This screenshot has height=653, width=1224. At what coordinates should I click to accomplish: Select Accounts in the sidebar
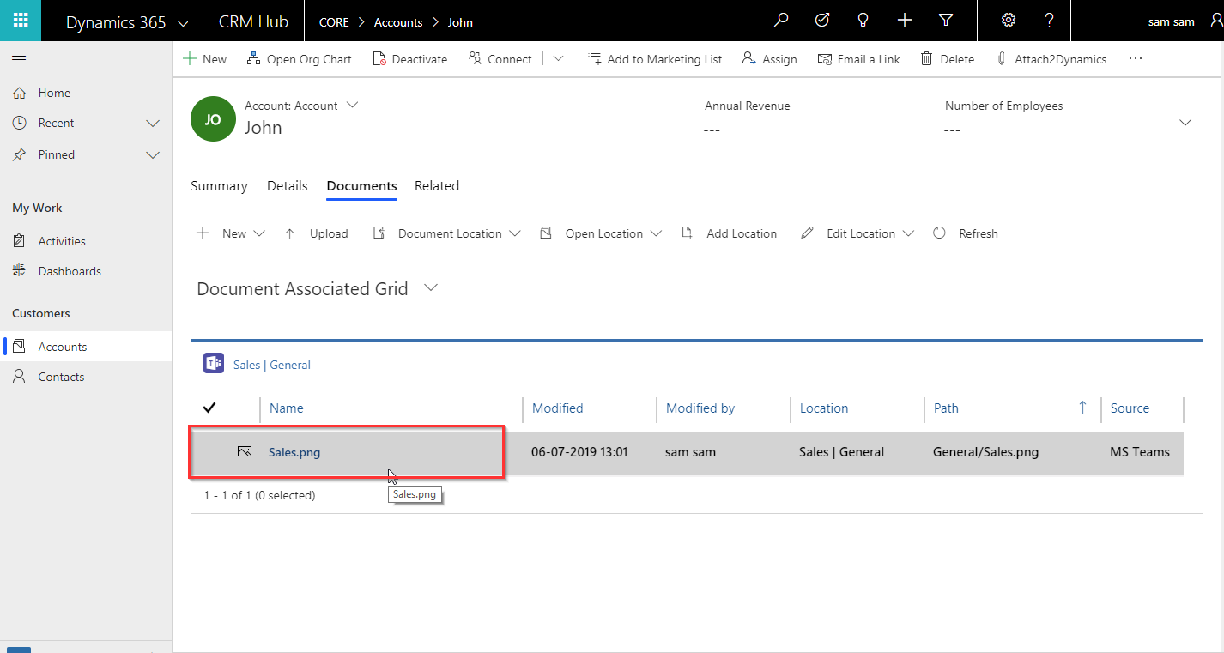coord(86,347)
